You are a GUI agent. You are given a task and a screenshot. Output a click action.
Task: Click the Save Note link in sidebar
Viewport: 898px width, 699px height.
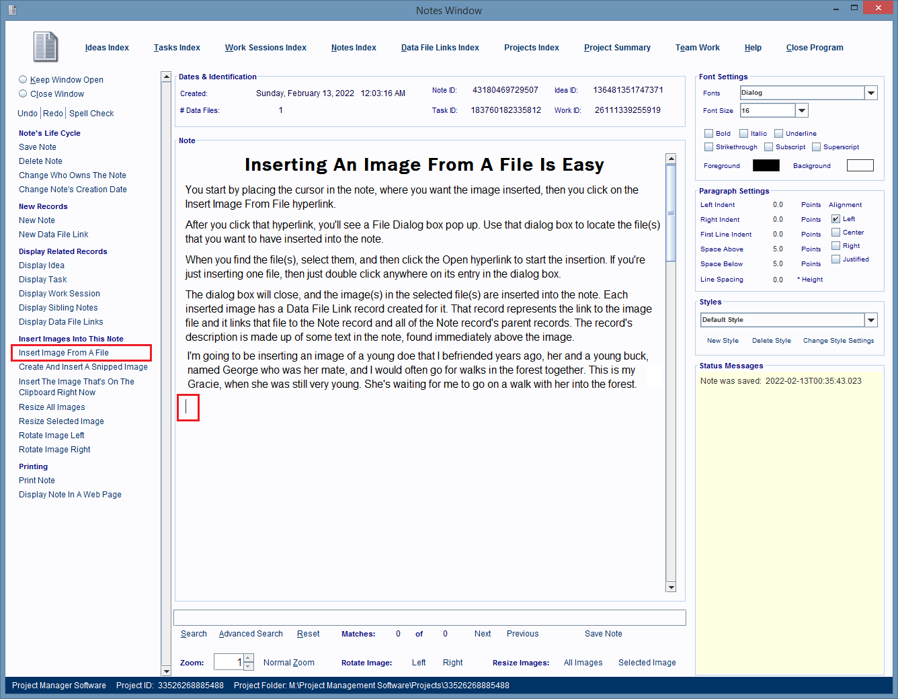[38, 147]
